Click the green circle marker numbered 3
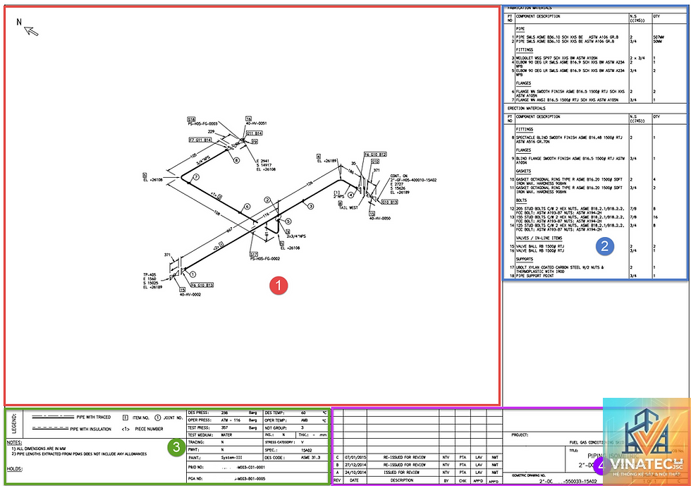 pos(176,447)
